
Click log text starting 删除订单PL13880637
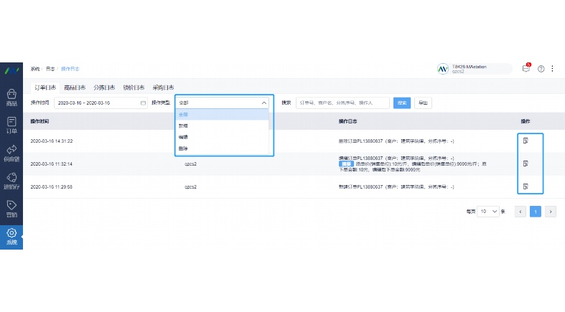[x=396, y=141]
